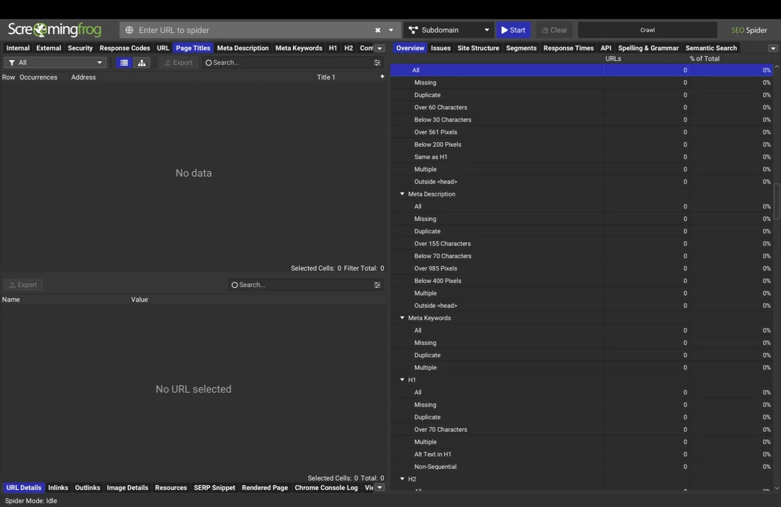Open the External tab
Screen dimensions: 781x507
pyautogui.click(x=48, y=48)
